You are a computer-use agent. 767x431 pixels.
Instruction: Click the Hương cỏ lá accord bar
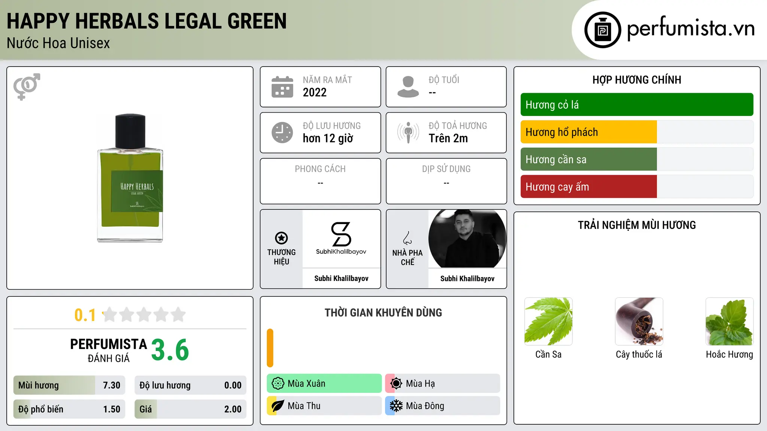637,105
